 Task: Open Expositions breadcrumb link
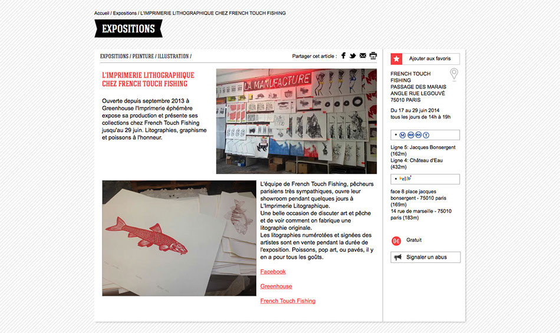click(x=124, y=13)
